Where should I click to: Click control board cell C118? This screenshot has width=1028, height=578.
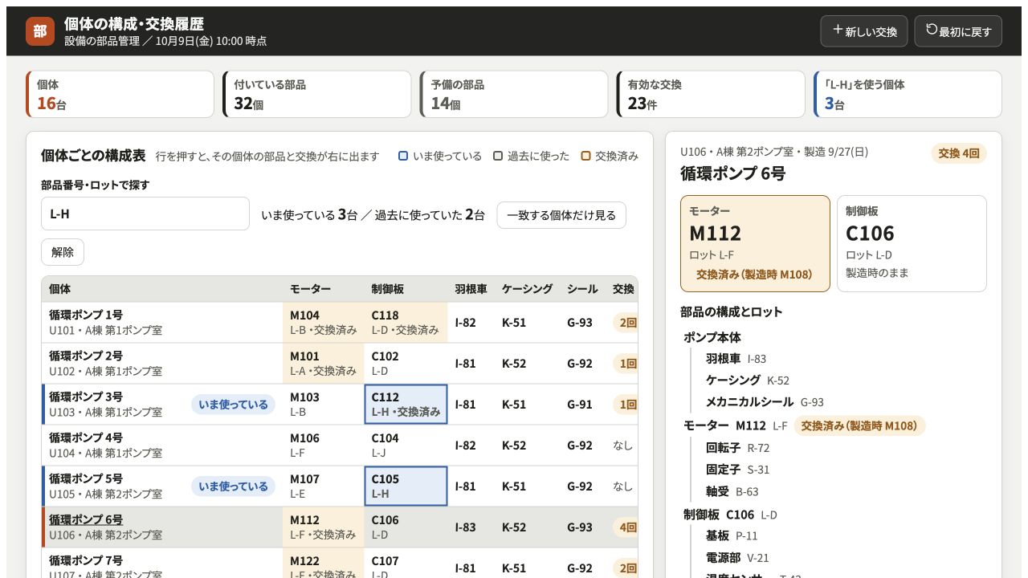(x=406, y=323)
